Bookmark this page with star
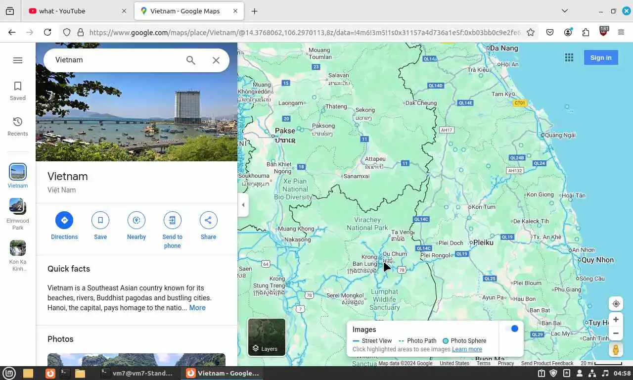This screenshot has width=633, height=380. [531, 32]
